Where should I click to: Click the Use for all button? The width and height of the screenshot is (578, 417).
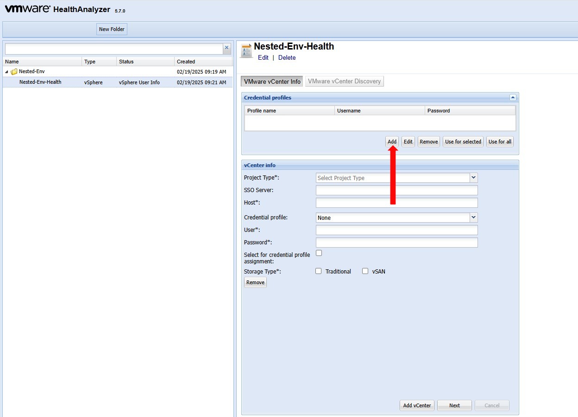tap(500, 142)
